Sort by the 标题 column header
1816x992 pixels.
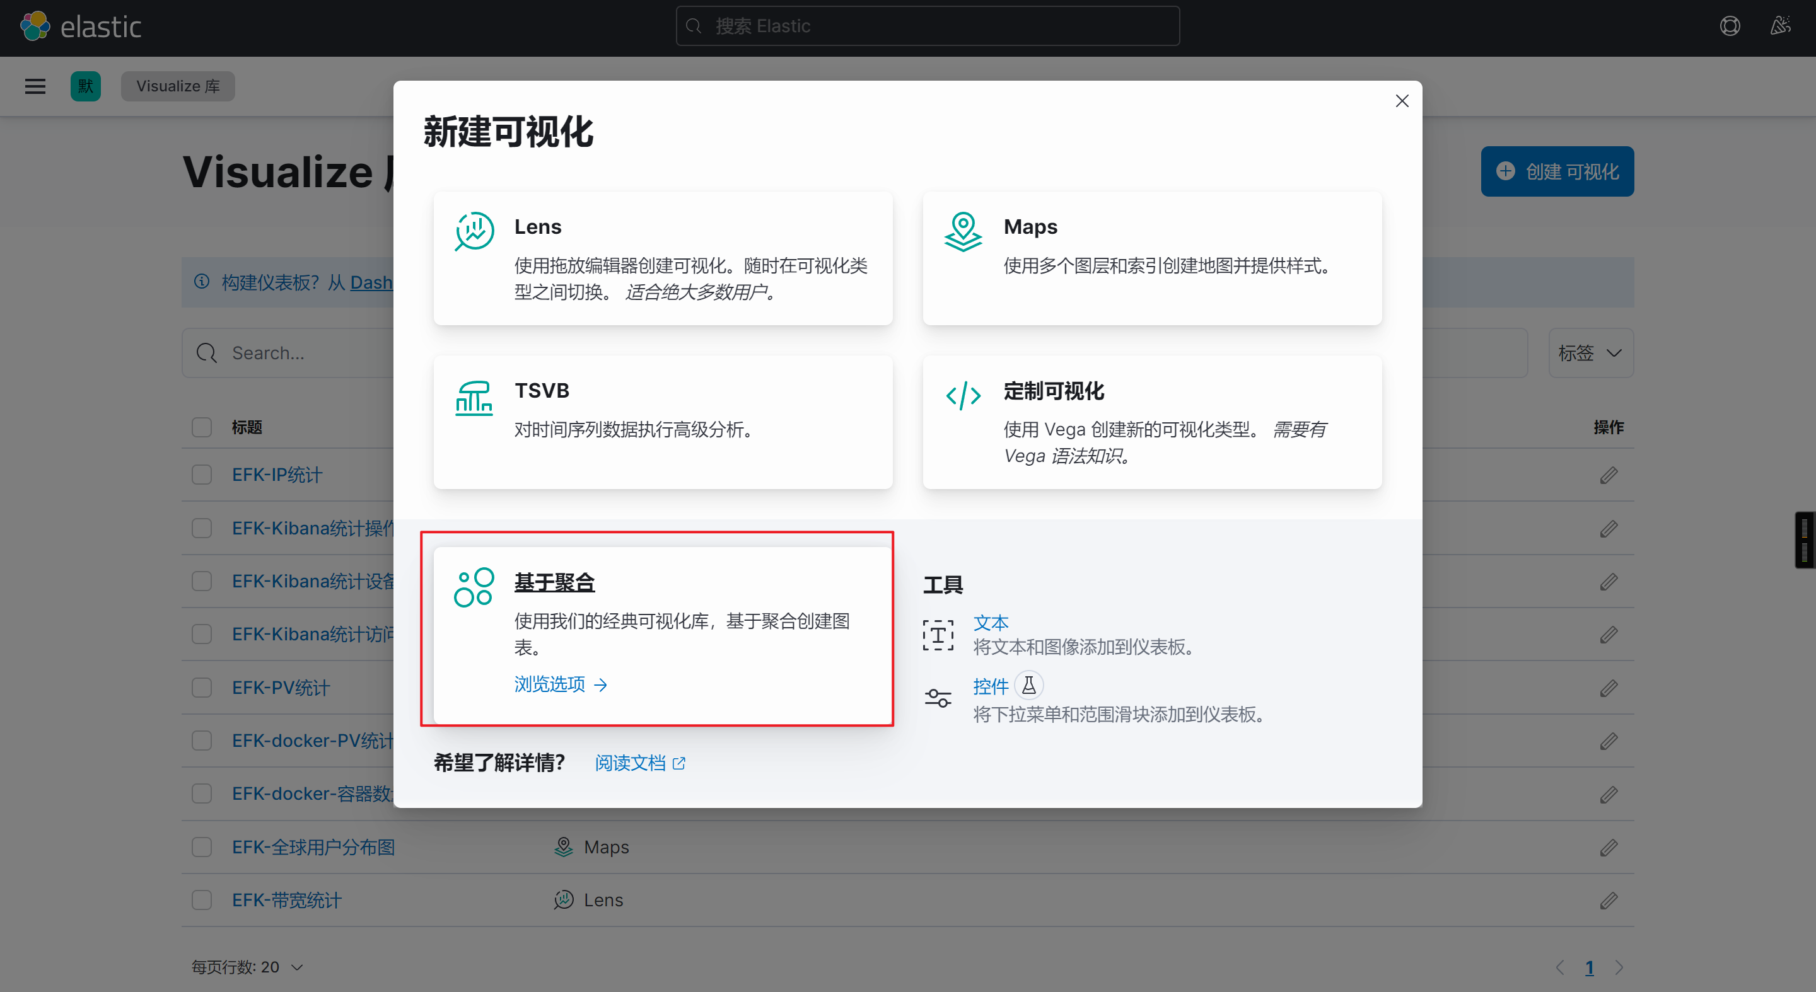point(247,428)
